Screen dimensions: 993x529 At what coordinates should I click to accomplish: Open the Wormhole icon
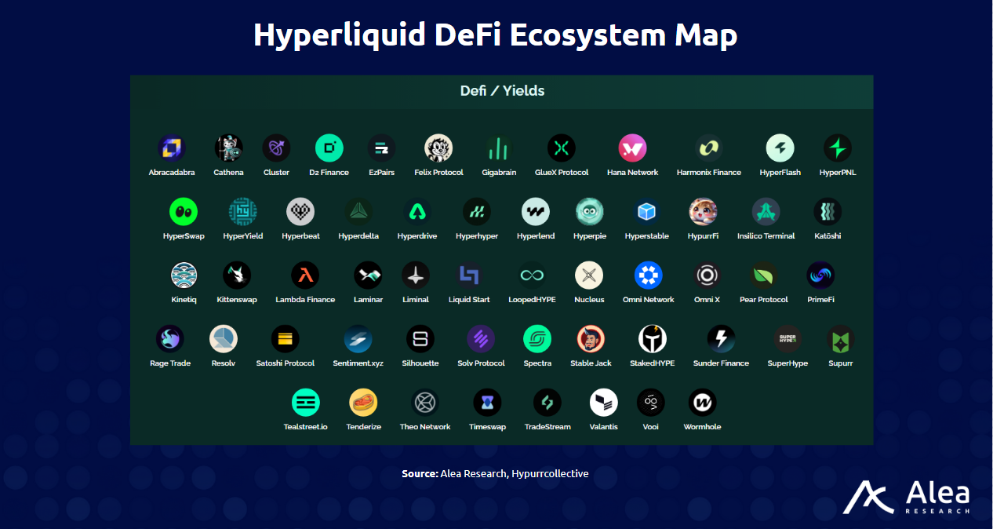702,403
